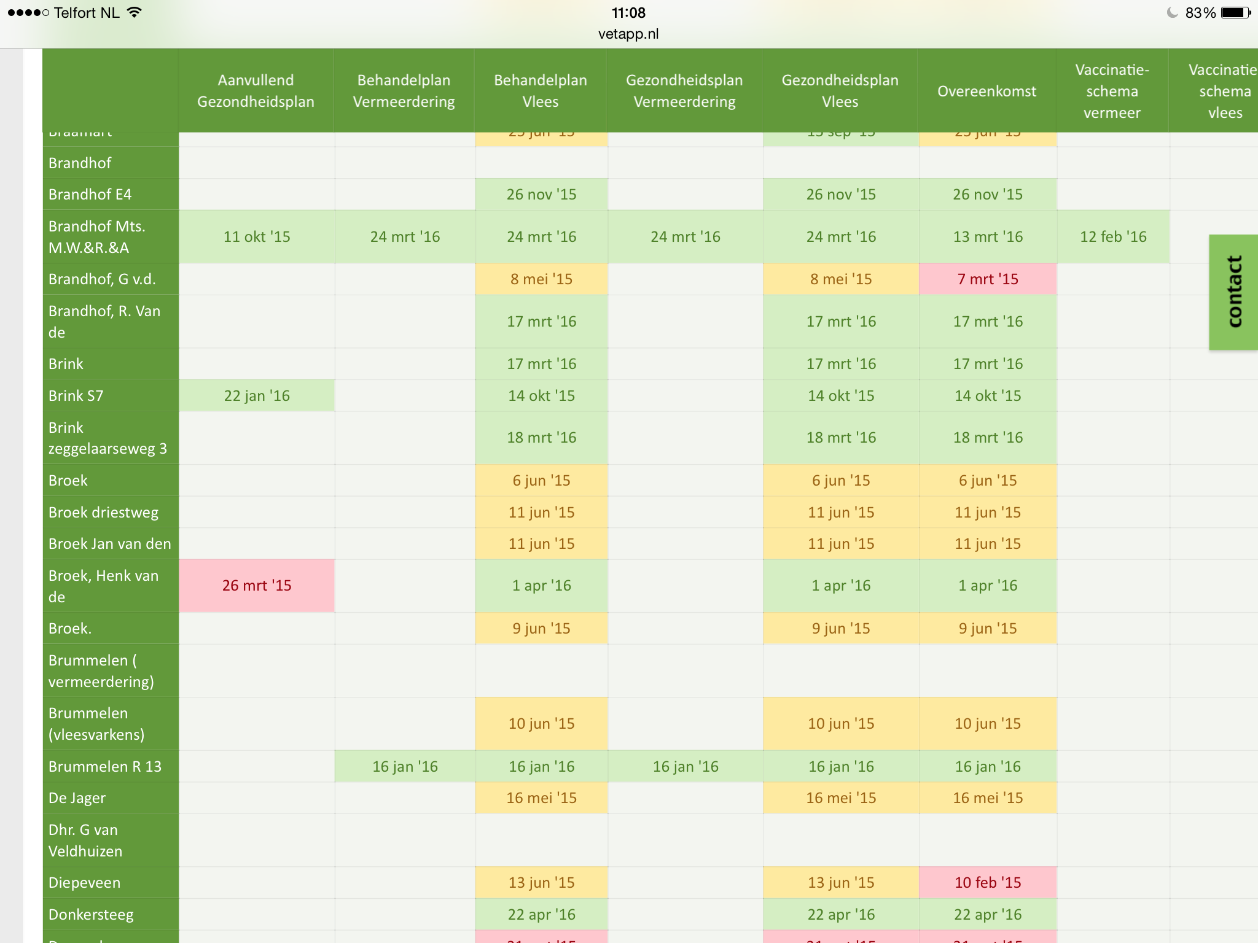Click cell 11 okt '15

click(x=257, y=237)
